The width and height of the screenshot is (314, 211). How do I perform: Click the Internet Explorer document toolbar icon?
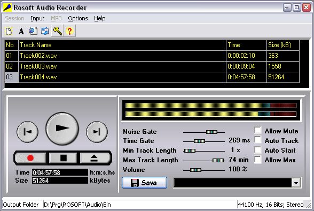(x=33, y=31)
